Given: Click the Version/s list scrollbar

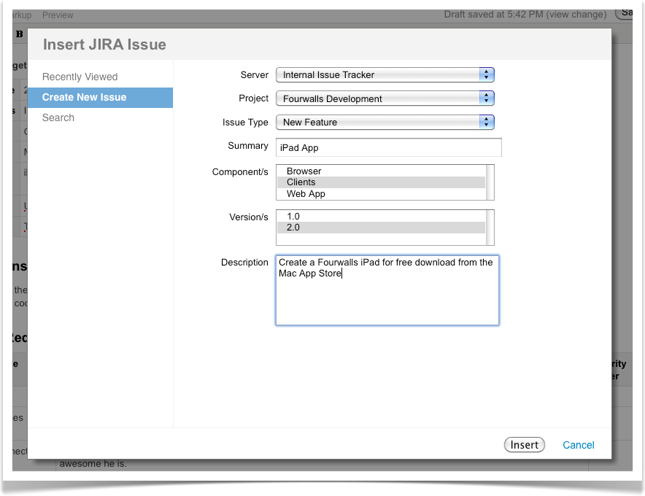Looking at the screenshot, I should point(490,228).
